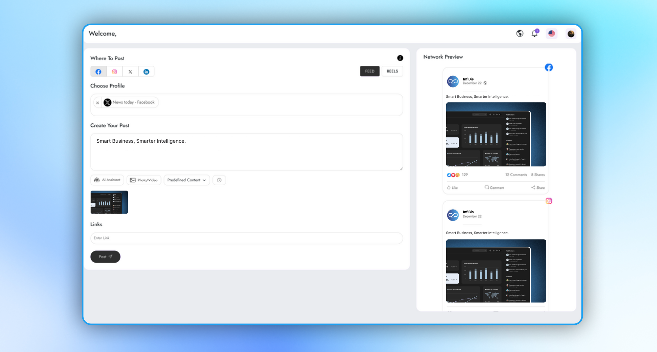Viewport: 657px width, 352px height.
Task: Click the Photo/Video upload button
Action: tap(144, 180)
